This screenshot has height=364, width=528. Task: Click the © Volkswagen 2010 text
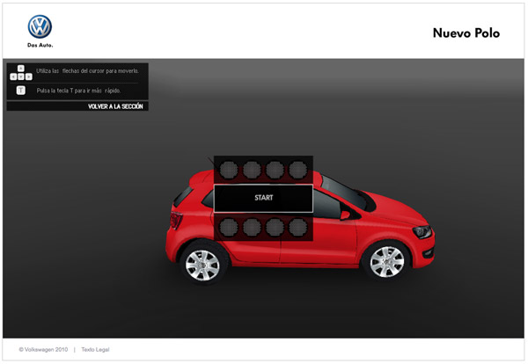coord(43,350)
